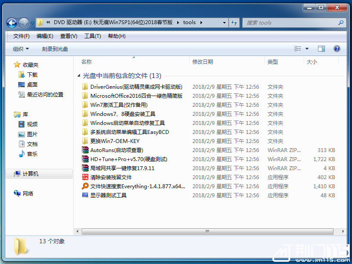The image size is (352, 264).
Task: Select 多系统启动菜单编辑工具EasyBCD folder icon
Action: pyautogui.click(x=85, y=132)
